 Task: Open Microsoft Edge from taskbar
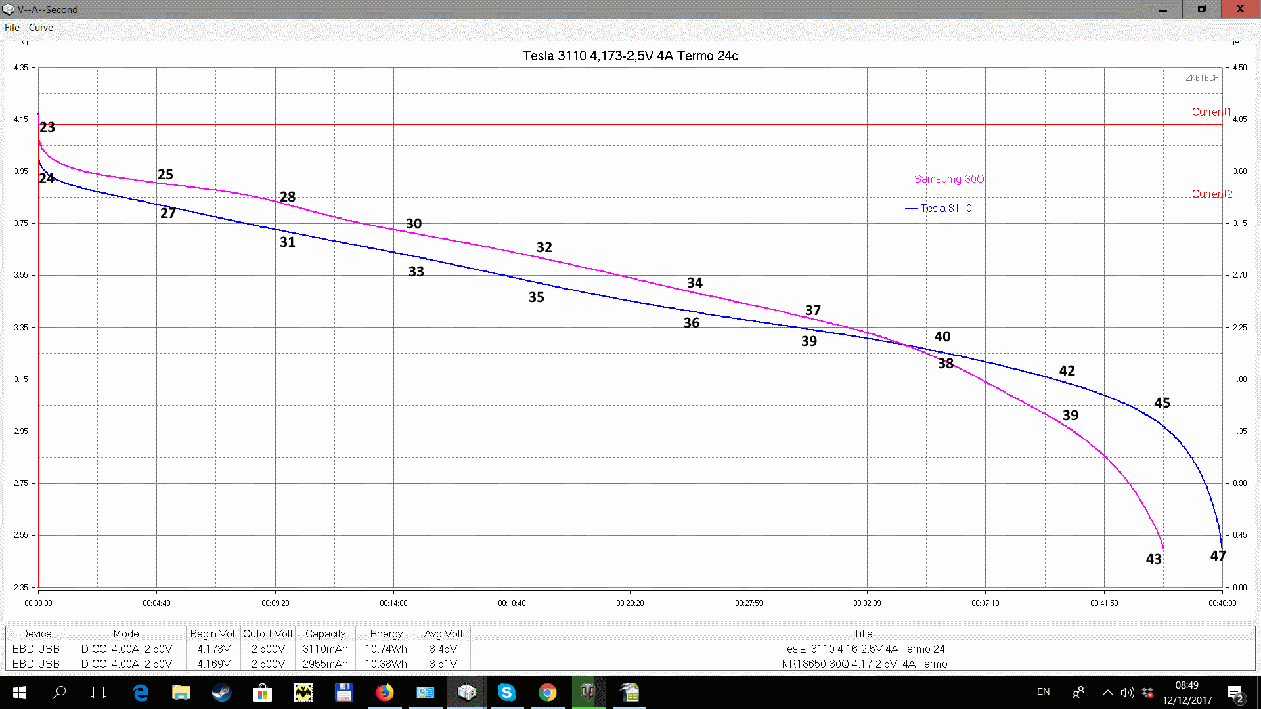coord(141,693)
